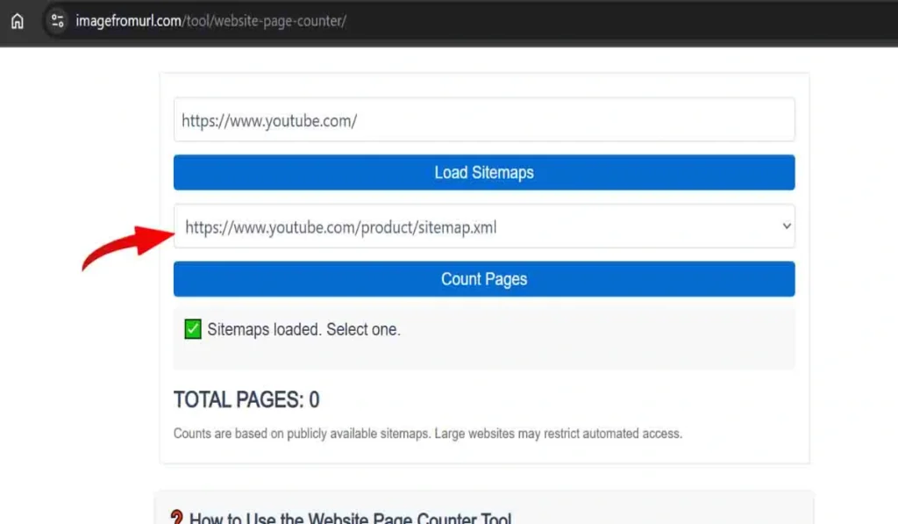Select the 'Counts are based on publicly available sitemaps' note
The image size is (898, 524).
[428, 434]
